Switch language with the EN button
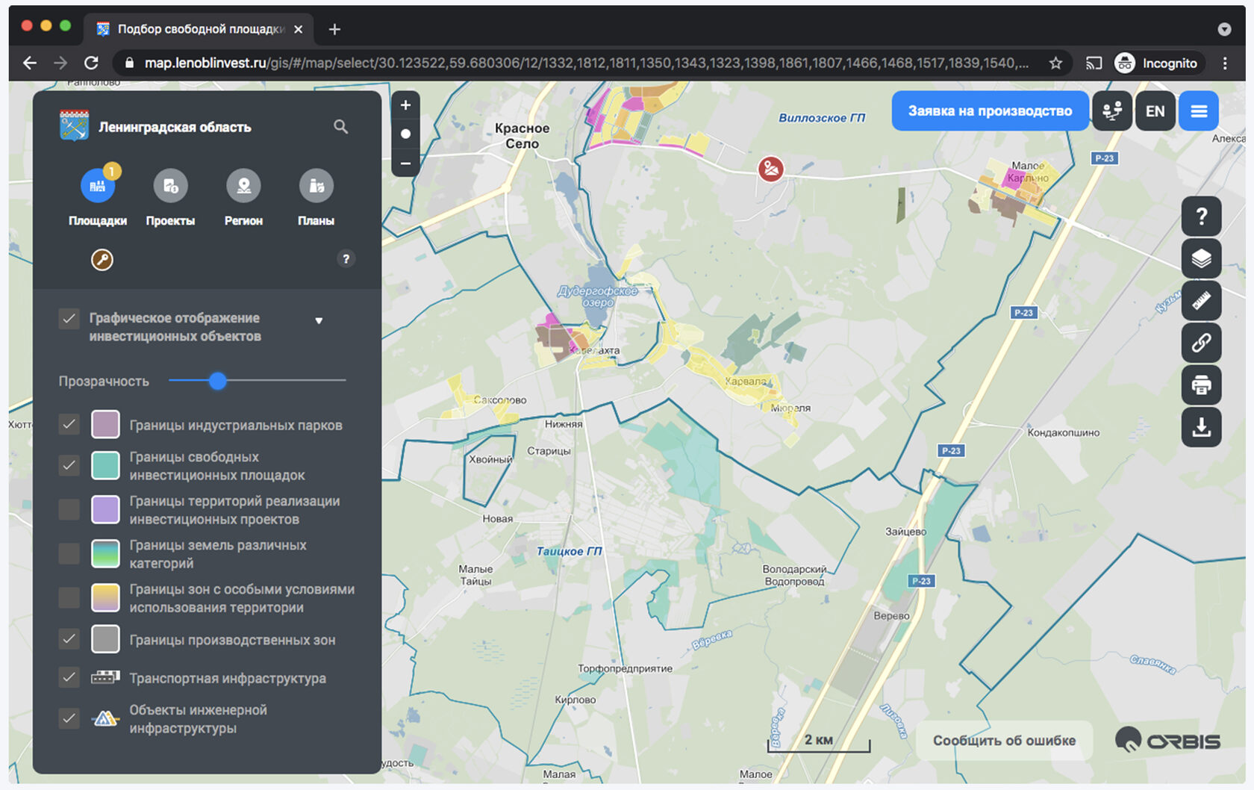 click(1155, 111)
